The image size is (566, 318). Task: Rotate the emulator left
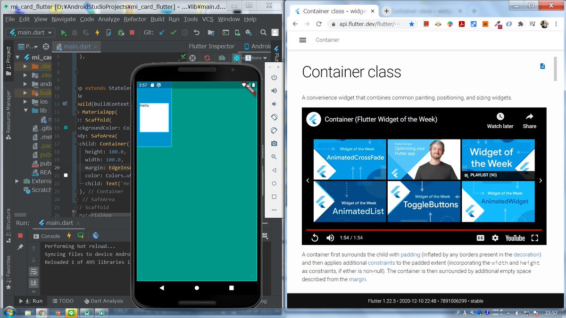click(274, 117)
